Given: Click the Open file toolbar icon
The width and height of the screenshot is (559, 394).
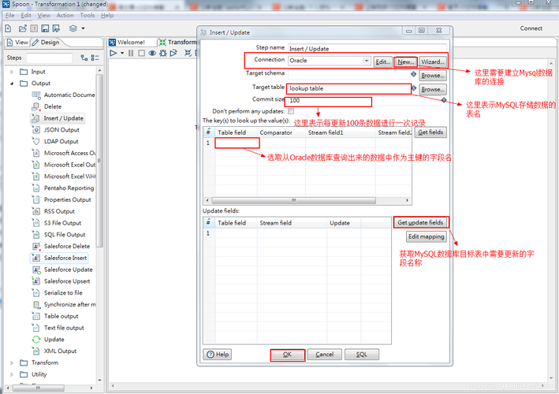Looking at the screenshot, I should [22, 28].
